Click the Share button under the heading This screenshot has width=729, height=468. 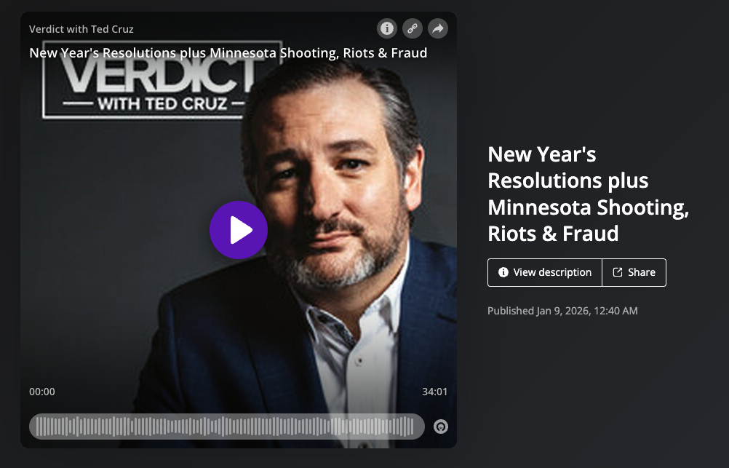[x=634, y=273]
